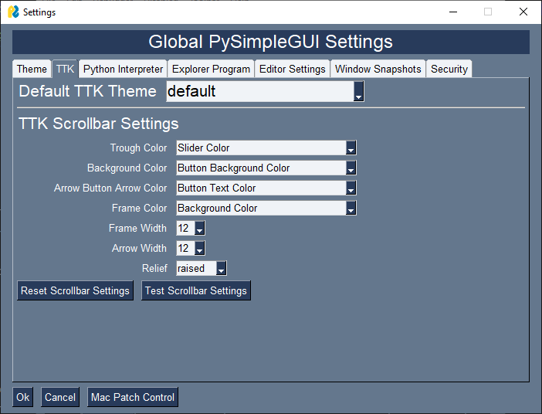
Task: Go to the Editor Settings tab
Action: [292, 69]
